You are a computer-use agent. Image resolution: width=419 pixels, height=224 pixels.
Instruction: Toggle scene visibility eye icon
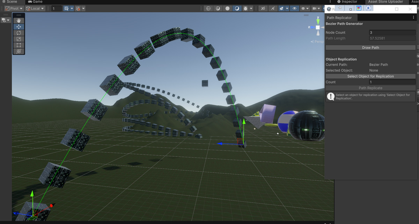[294, 8]
